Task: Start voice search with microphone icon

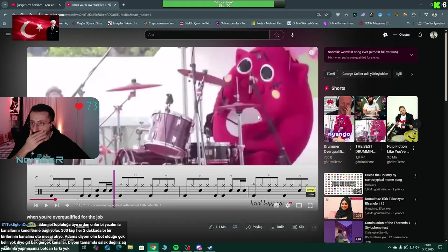Action: coord(293,35)
